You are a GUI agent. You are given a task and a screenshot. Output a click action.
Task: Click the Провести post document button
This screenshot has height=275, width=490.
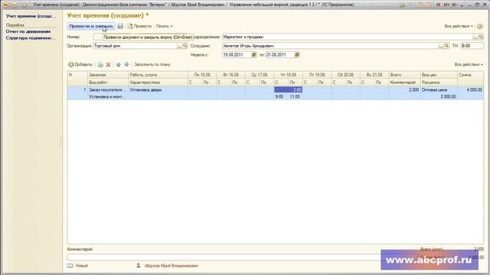tap(139, 26)
